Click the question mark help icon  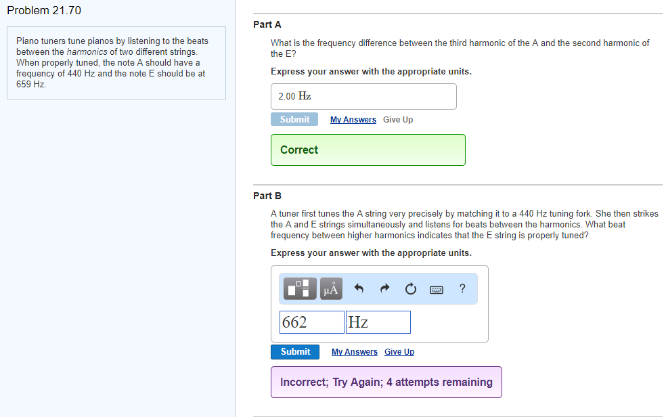[x=462, y=288]
